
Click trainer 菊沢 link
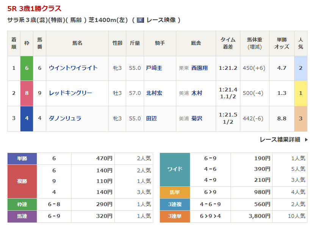click(x=197, y=118)
